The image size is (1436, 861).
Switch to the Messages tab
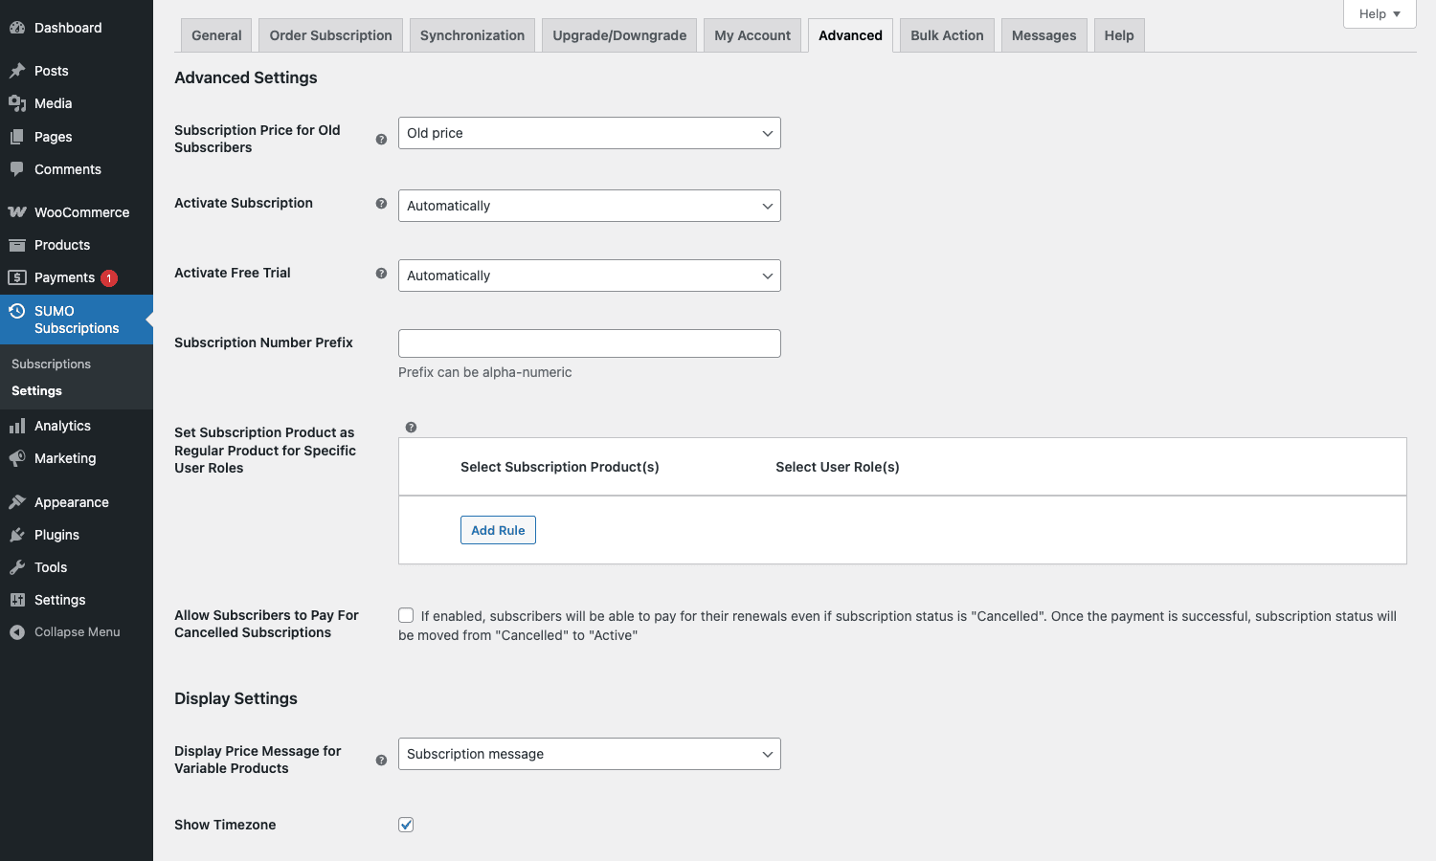point(1044,35)
